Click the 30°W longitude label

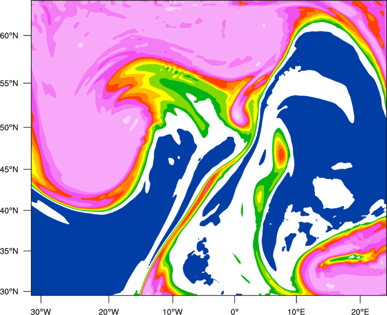coord(41,312)
